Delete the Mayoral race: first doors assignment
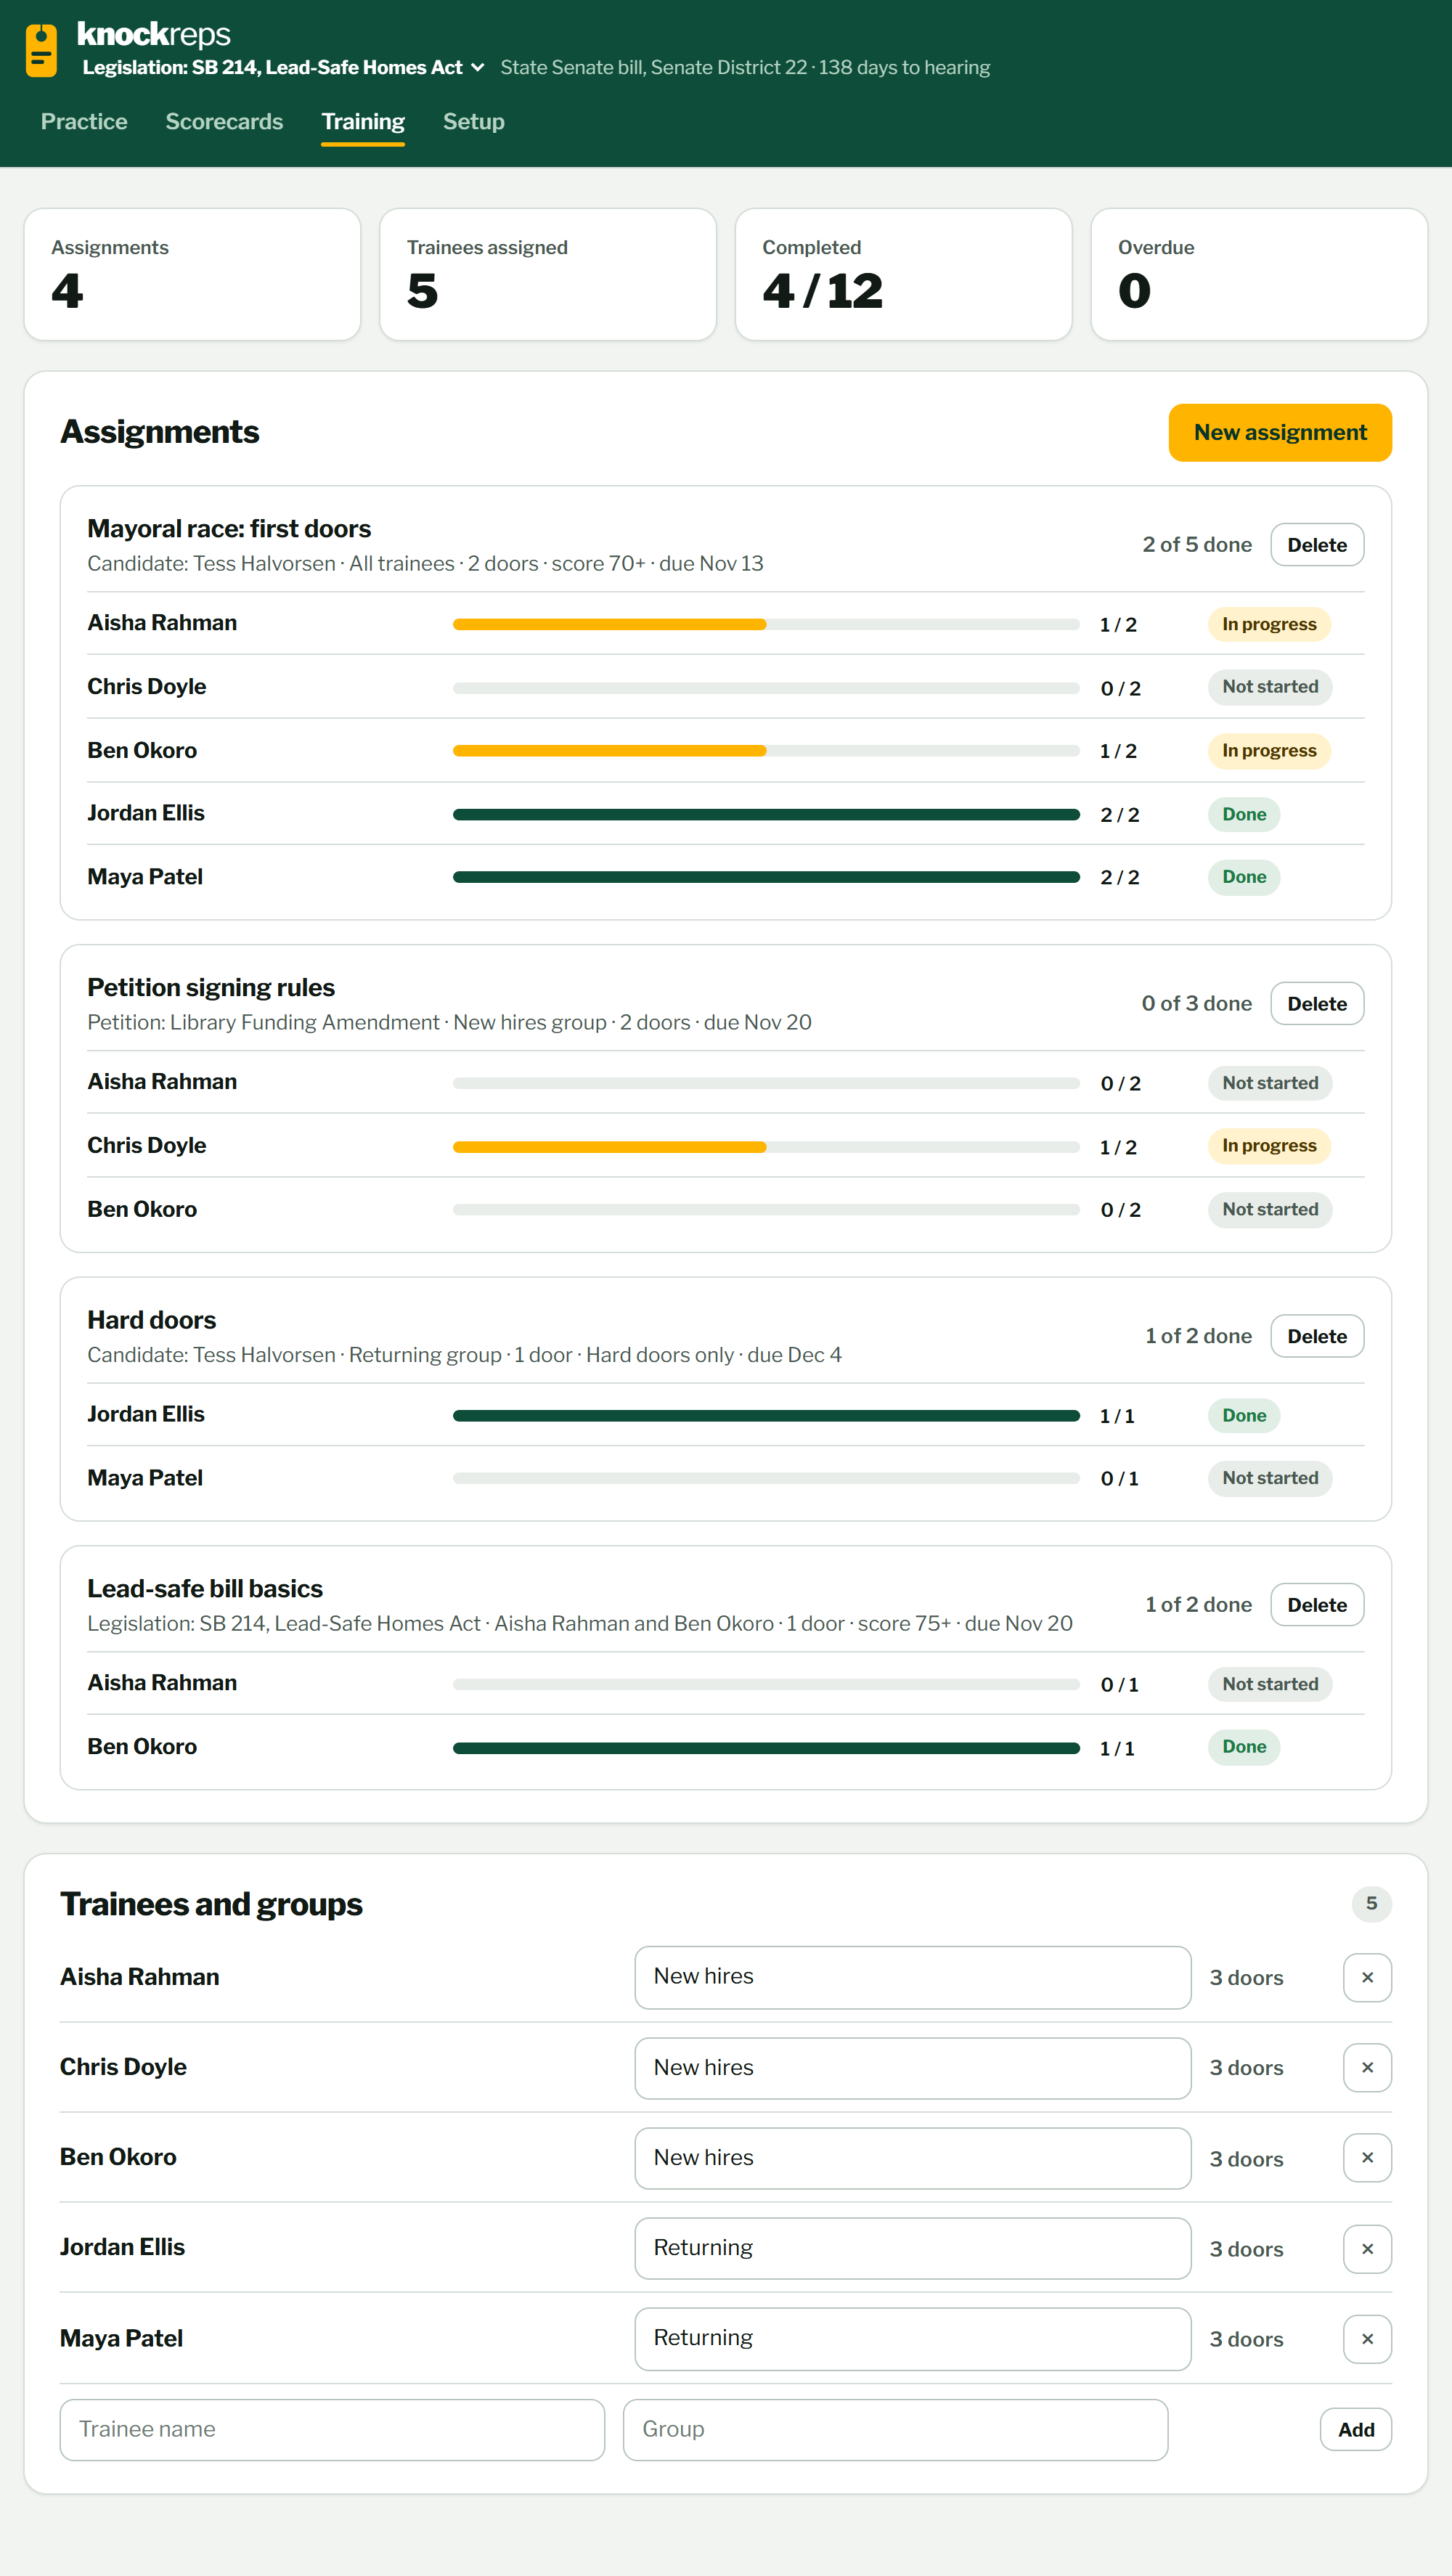The width and height of the screenshot is (1452, 2576). click(x=1317, y=545)
